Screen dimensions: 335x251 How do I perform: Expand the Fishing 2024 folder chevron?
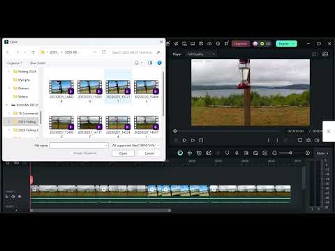point(9,71)
